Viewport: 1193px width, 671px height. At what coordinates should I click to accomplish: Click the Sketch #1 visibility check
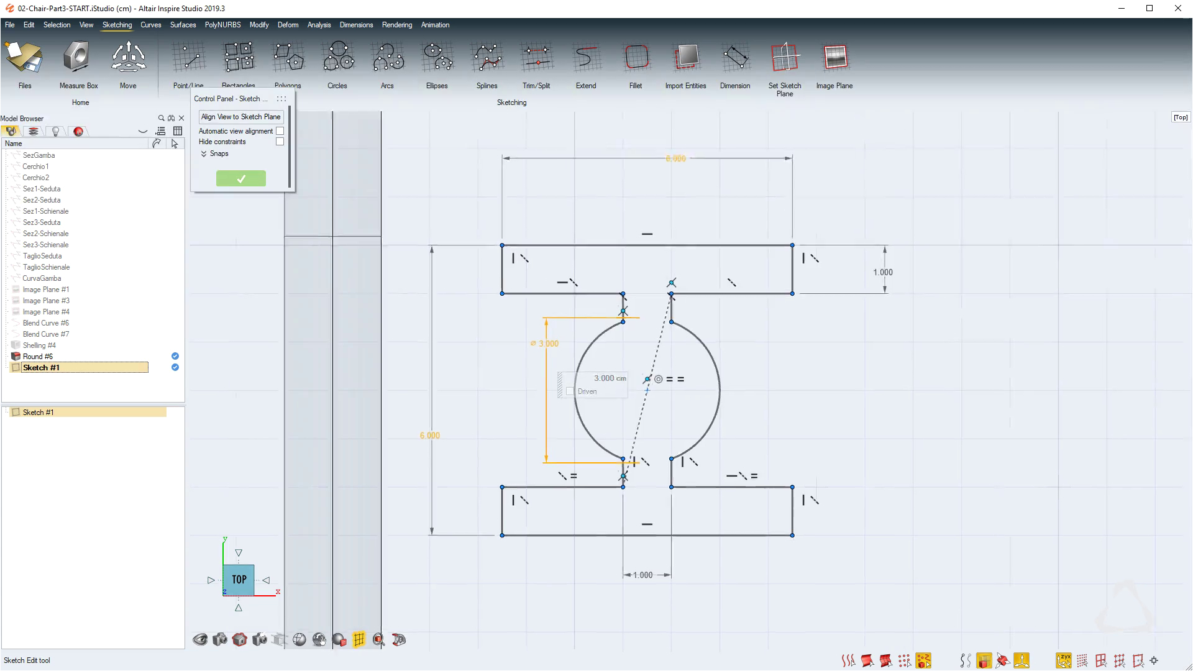(175, 367)
